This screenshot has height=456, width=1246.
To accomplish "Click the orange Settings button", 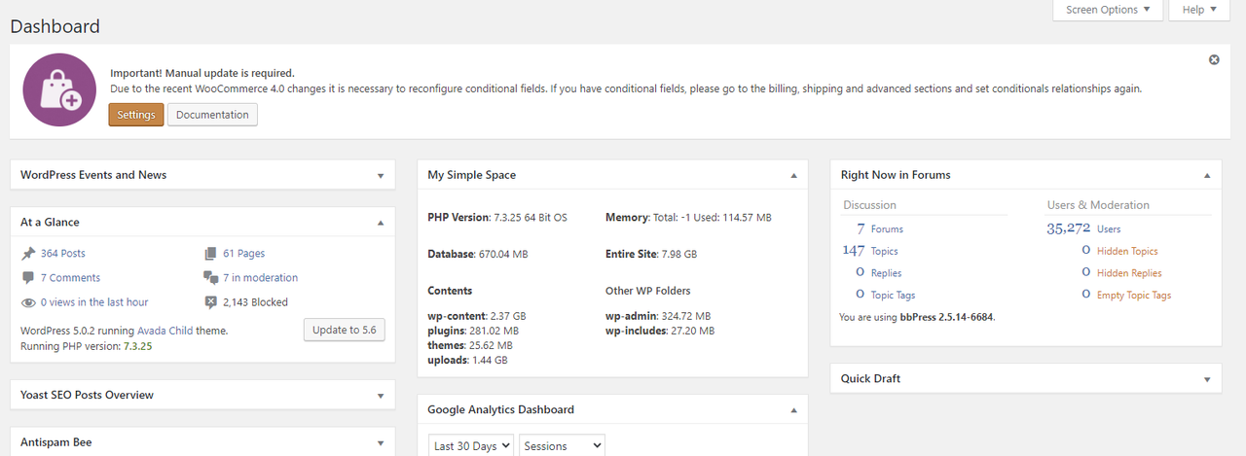I will pyautogui.click(x=136, y=115).
